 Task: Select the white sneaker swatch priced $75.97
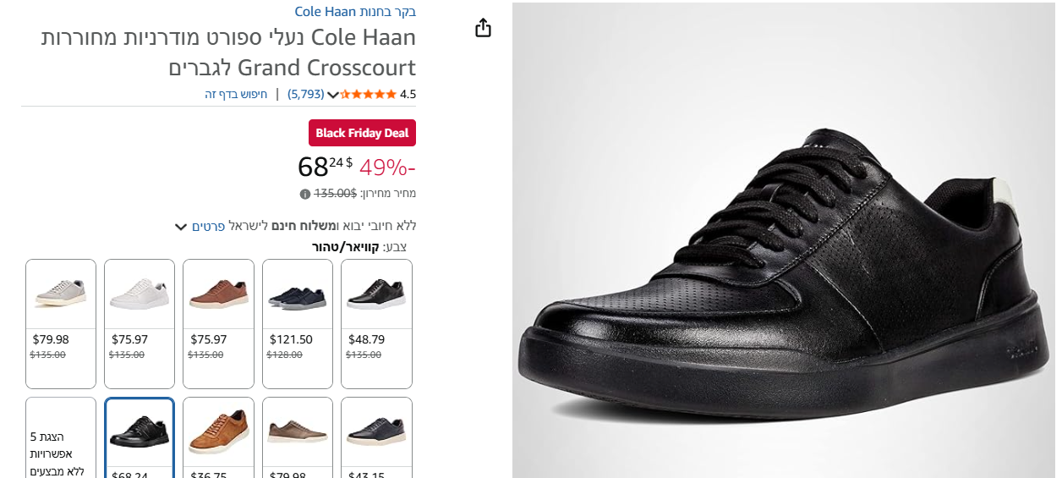(140, 323)
